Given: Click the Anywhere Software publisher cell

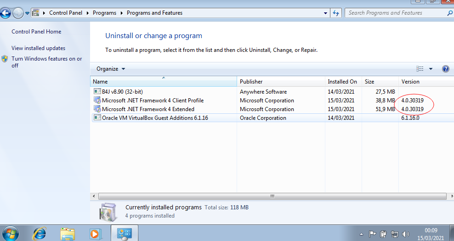Looking at the screenshot, I should [x=263, y=92].
